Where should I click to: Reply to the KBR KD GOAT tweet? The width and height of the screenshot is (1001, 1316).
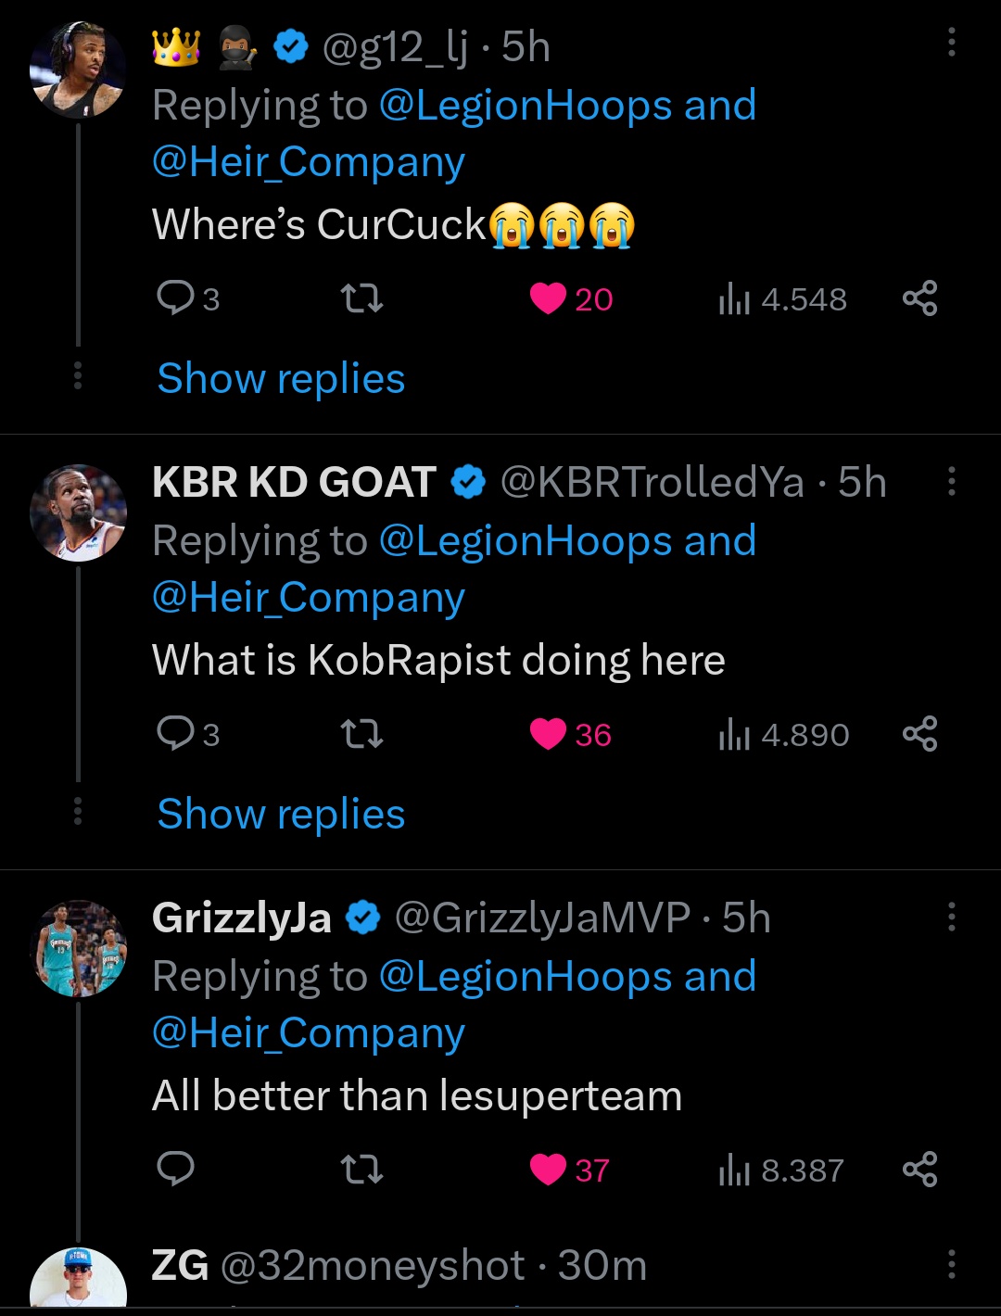pyautogui.click(x=175, y=734)
